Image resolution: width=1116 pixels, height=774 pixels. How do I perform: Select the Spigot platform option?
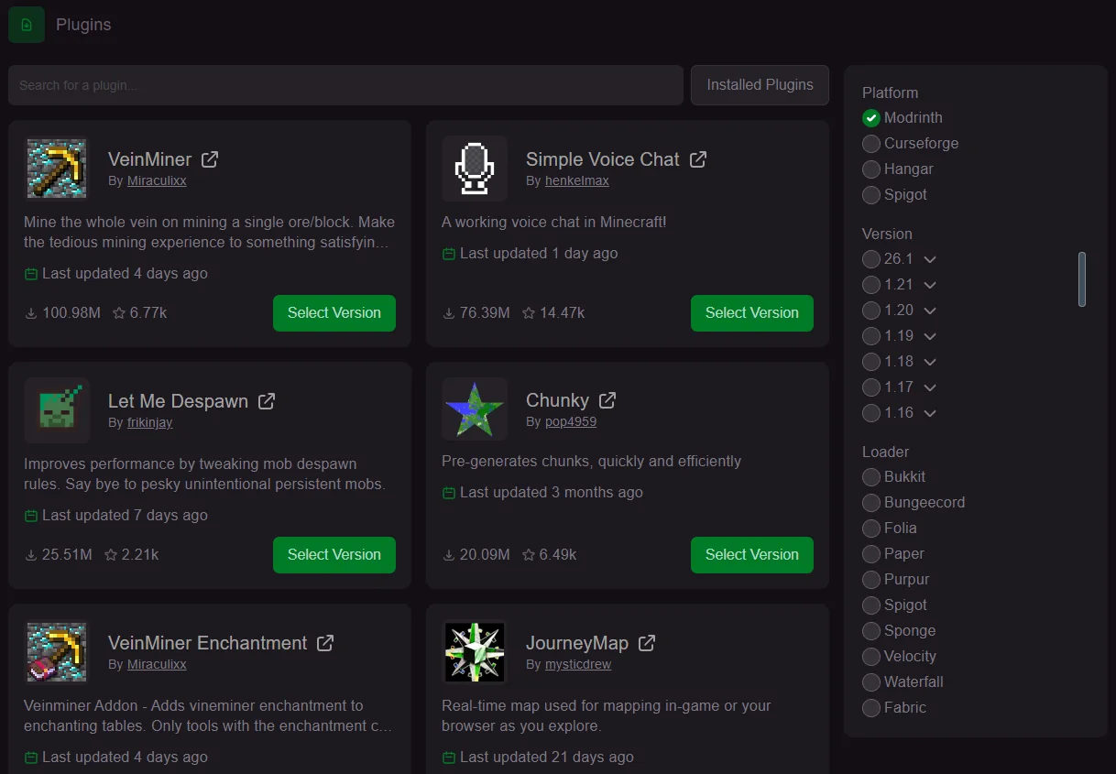coord(871,195)
